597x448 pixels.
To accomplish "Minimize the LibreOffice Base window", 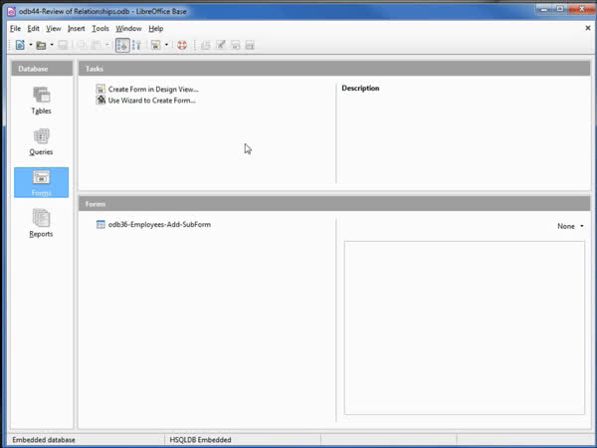I will point(544,9).
